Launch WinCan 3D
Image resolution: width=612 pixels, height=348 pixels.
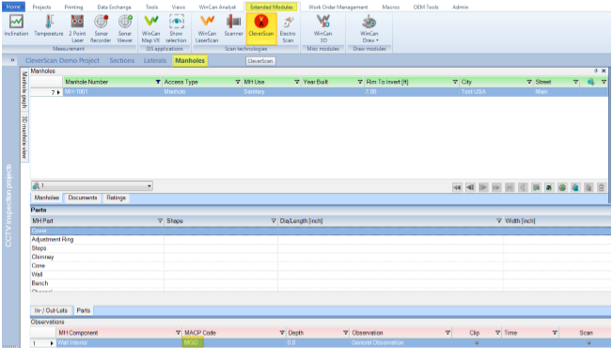click(322, 28)
